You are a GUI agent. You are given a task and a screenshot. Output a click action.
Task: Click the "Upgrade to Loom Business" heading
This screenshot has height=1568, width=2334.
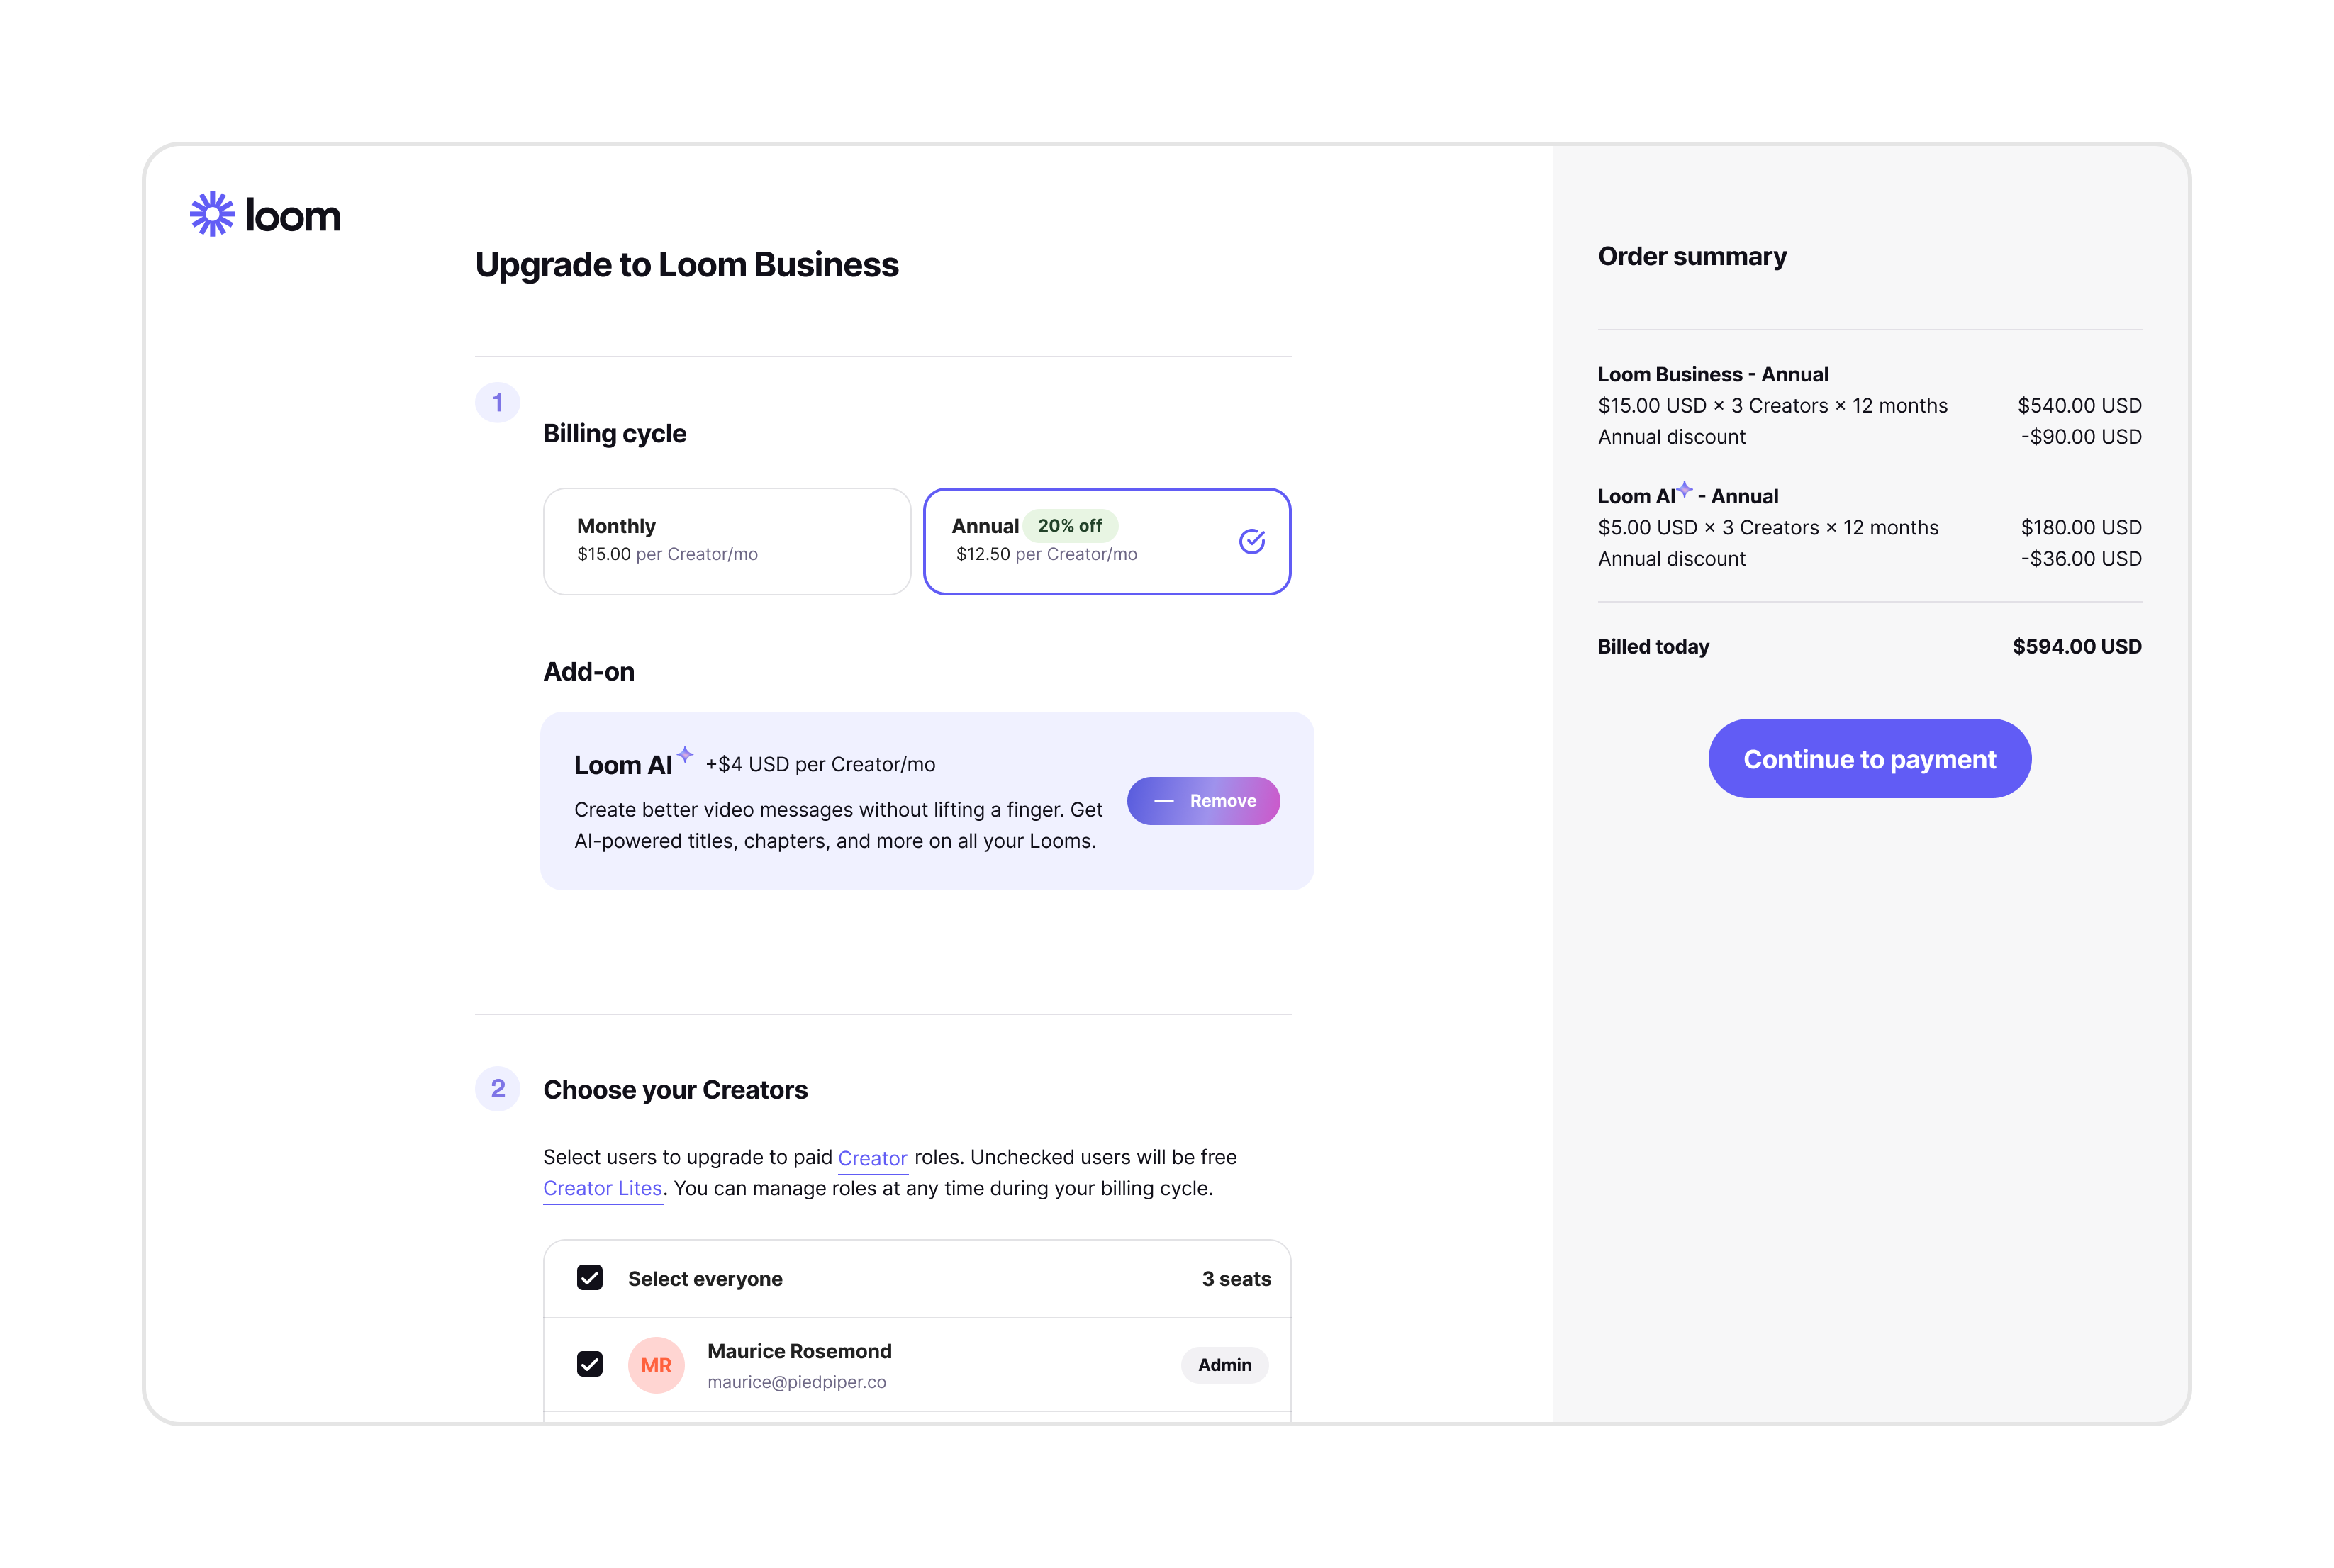coord(687,265)
